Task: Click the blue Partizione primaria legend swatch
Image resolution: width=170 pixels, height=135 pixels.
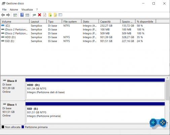Action: pyautogui.click(x=23, y=127)
